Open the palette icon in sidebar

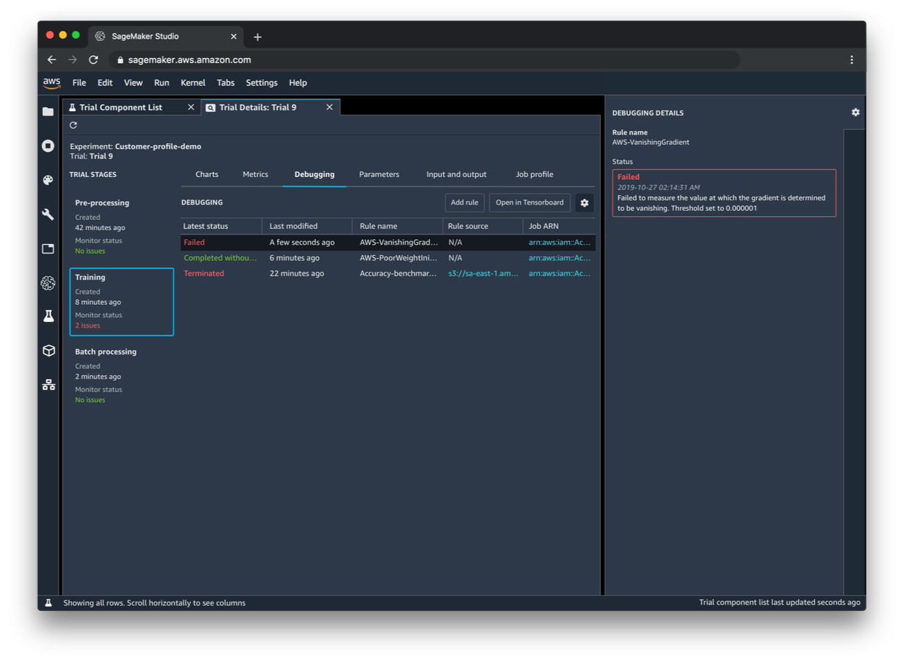click(x=48, y=180)
